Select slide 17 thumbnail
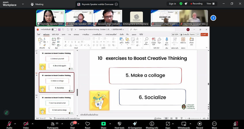244x129 pixels. [x=56, y=60]
